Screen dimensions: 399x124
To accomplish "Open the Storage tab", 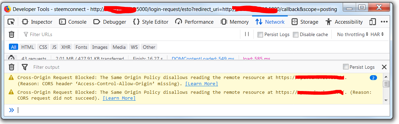I will click(x=305, y=22).
